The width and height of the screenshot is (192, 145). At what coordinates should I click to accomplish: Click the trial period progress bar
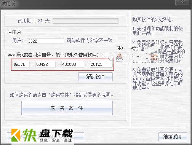(85, 21)
